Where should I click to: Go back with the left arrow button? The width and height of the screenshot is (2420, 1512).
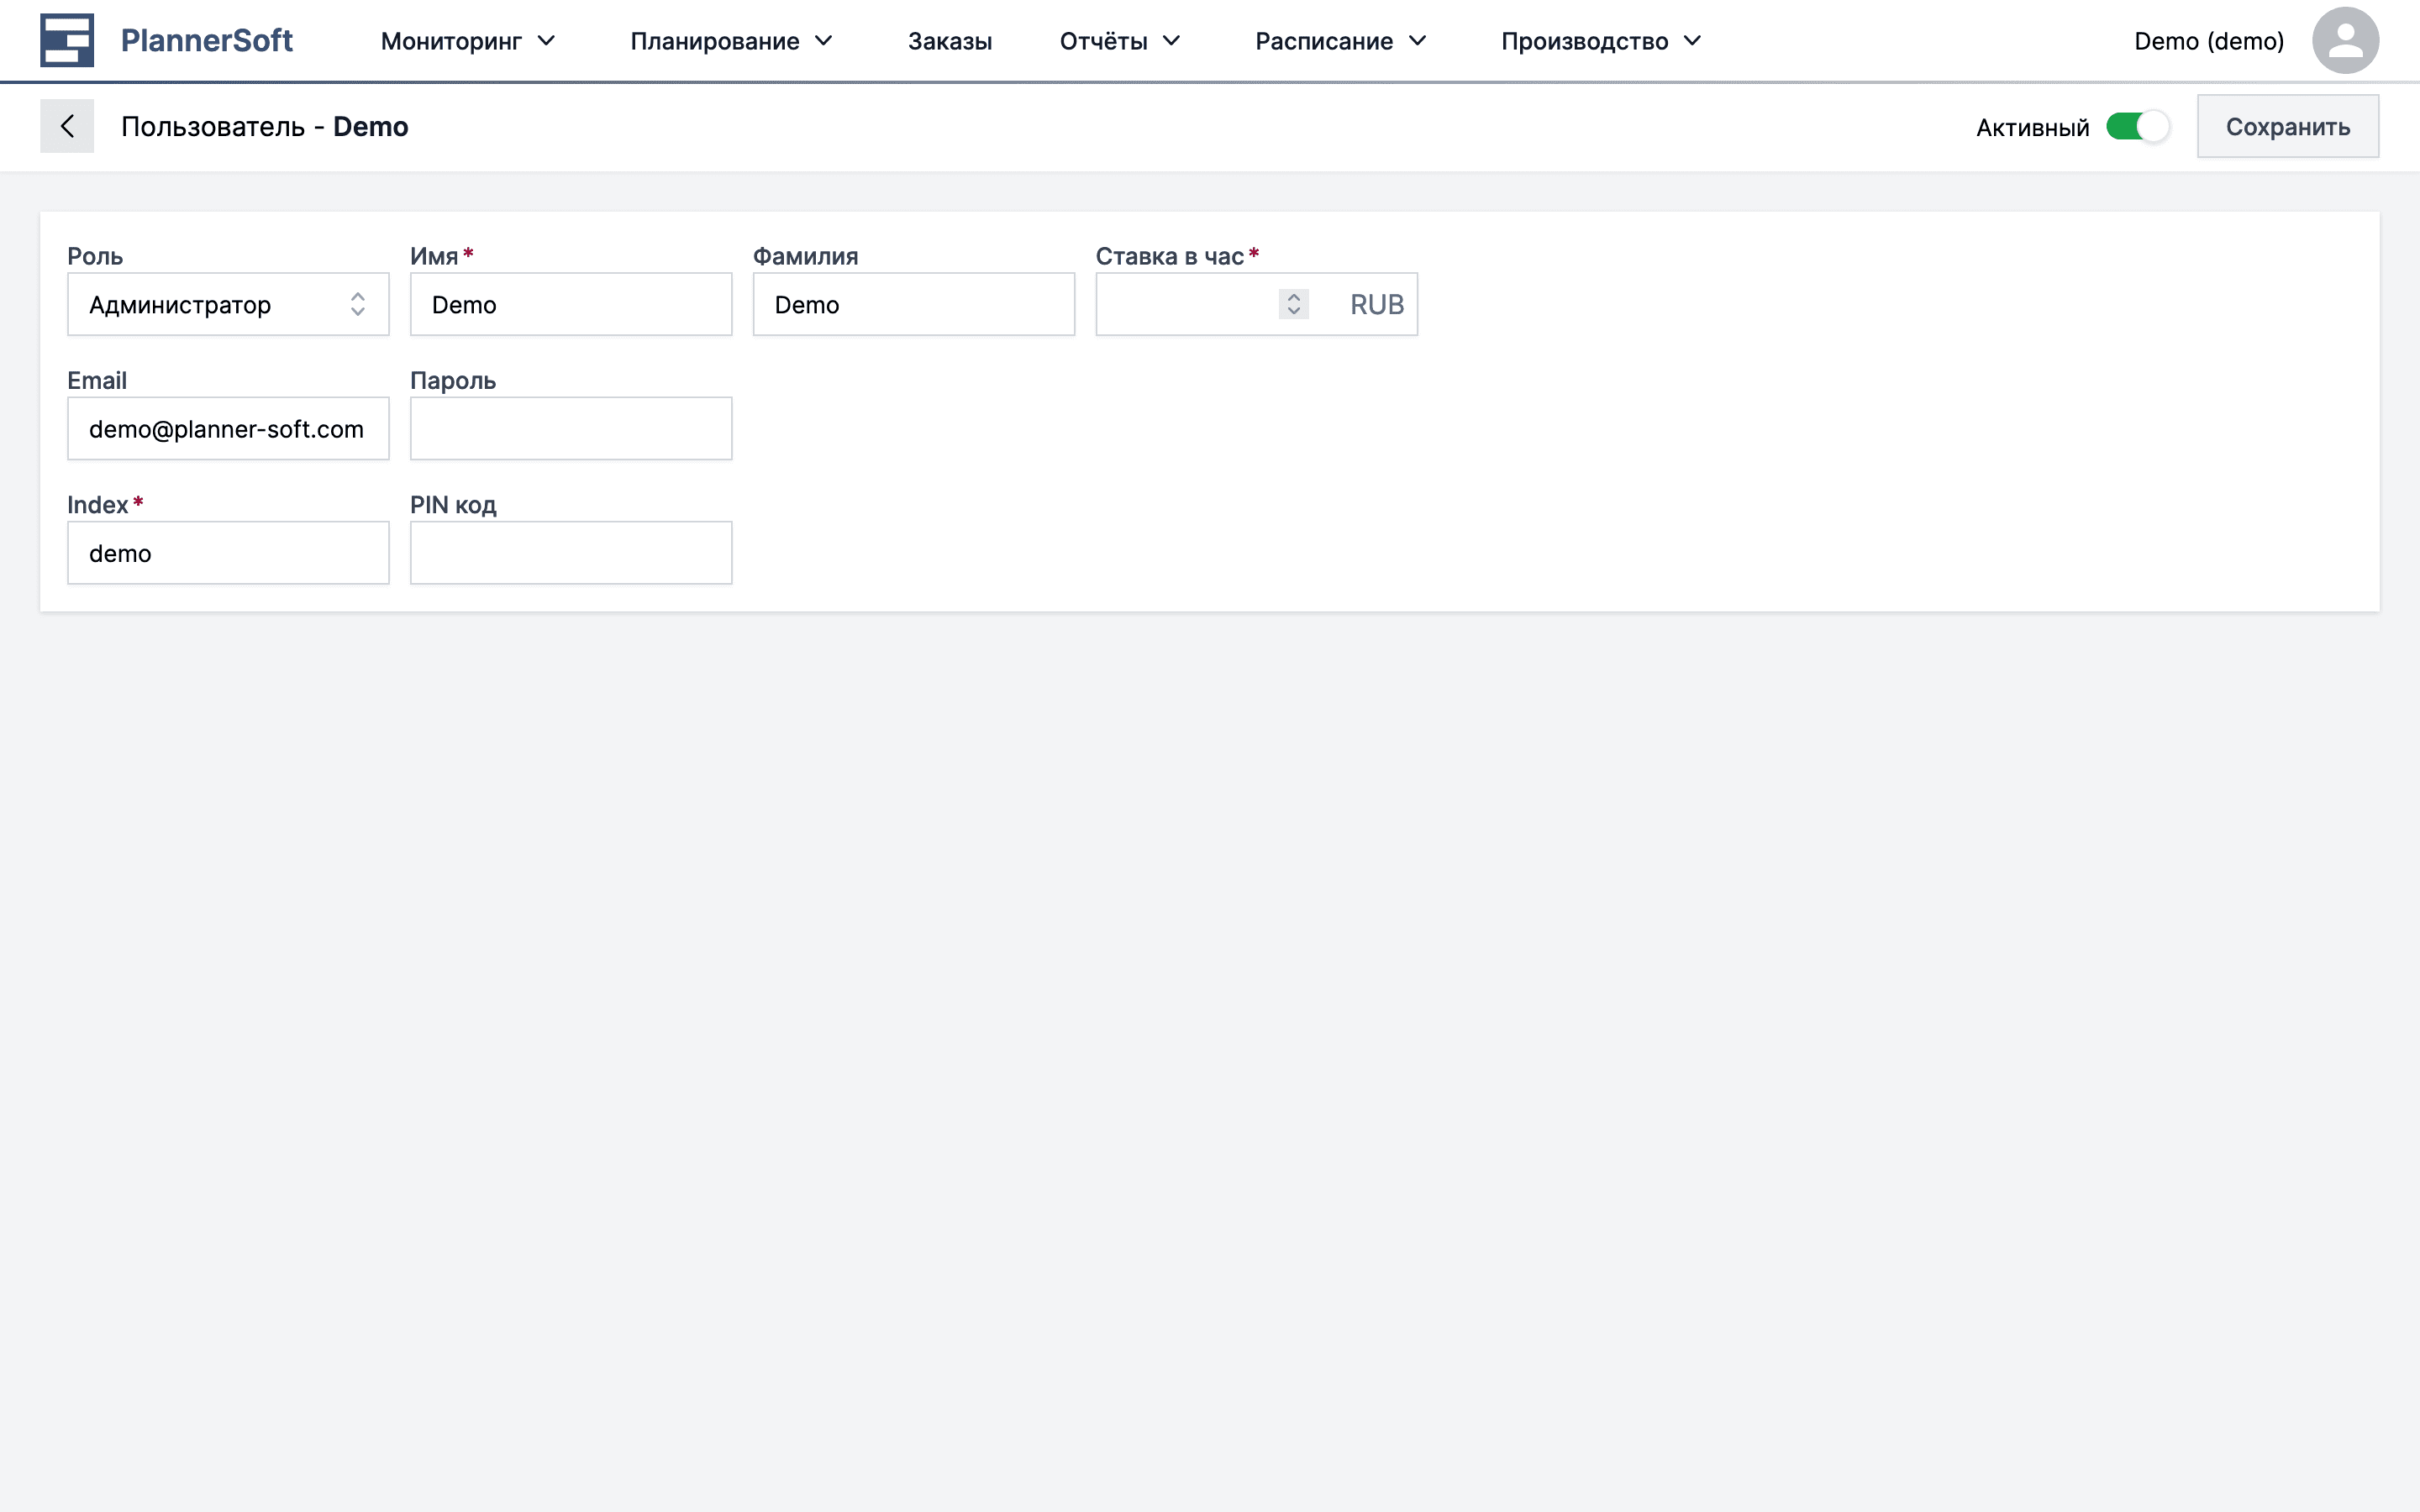coord(67,126)
